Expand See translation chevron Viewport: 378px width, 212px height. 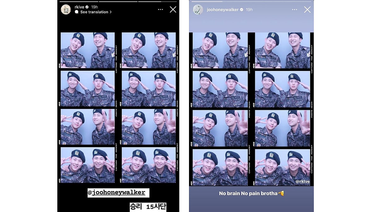[111, 12]
